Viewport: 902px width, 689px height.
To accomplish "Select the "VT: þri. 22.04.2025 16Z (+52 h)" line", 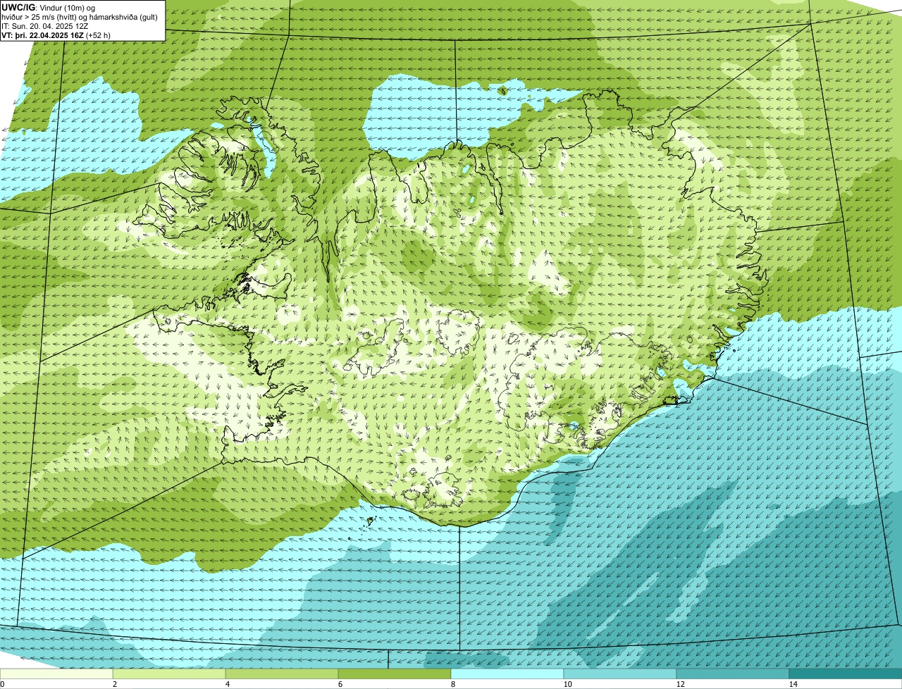I will 56,35.
